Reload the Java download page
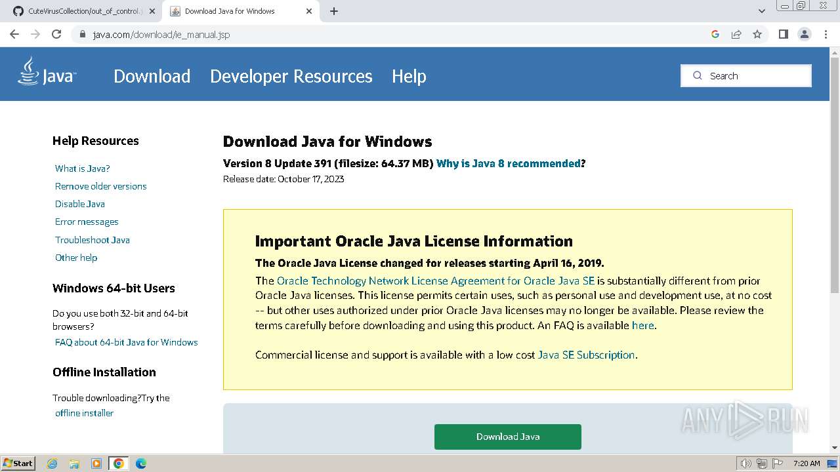840x472 pixels. [56, 34]
